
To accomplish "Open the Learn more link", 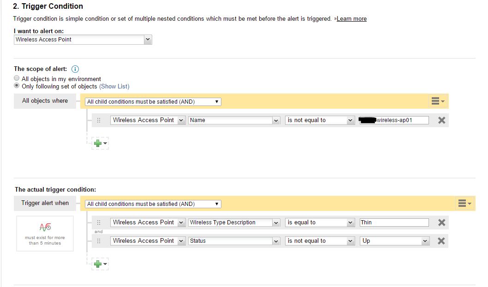I will tap(351, 18).
